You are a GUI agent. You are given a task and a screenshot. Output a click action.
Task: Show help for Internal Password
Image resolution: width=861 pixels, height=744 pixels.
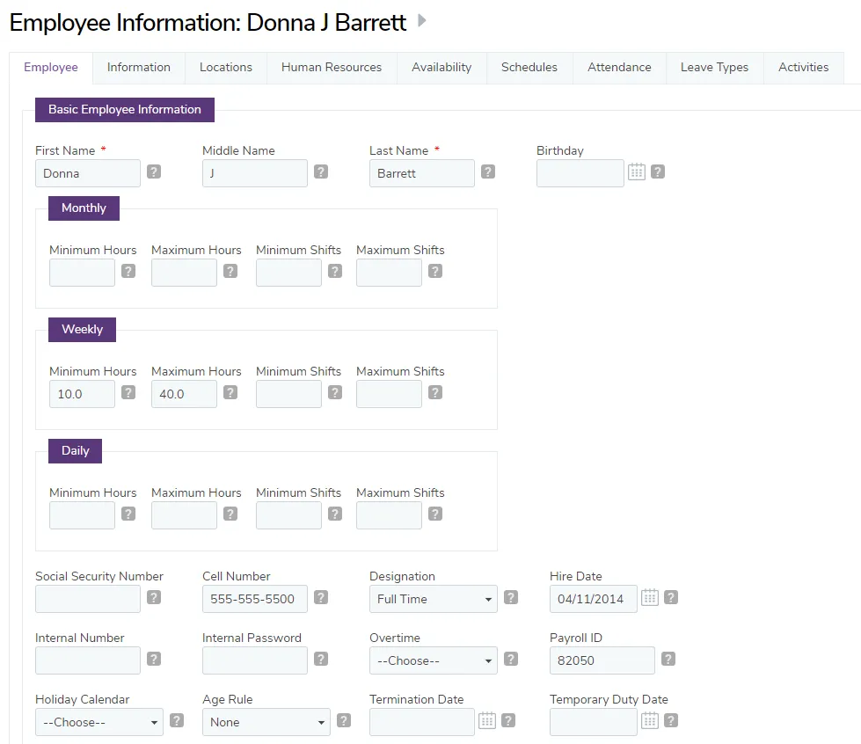pyautogui.click(x=321, y=659)
